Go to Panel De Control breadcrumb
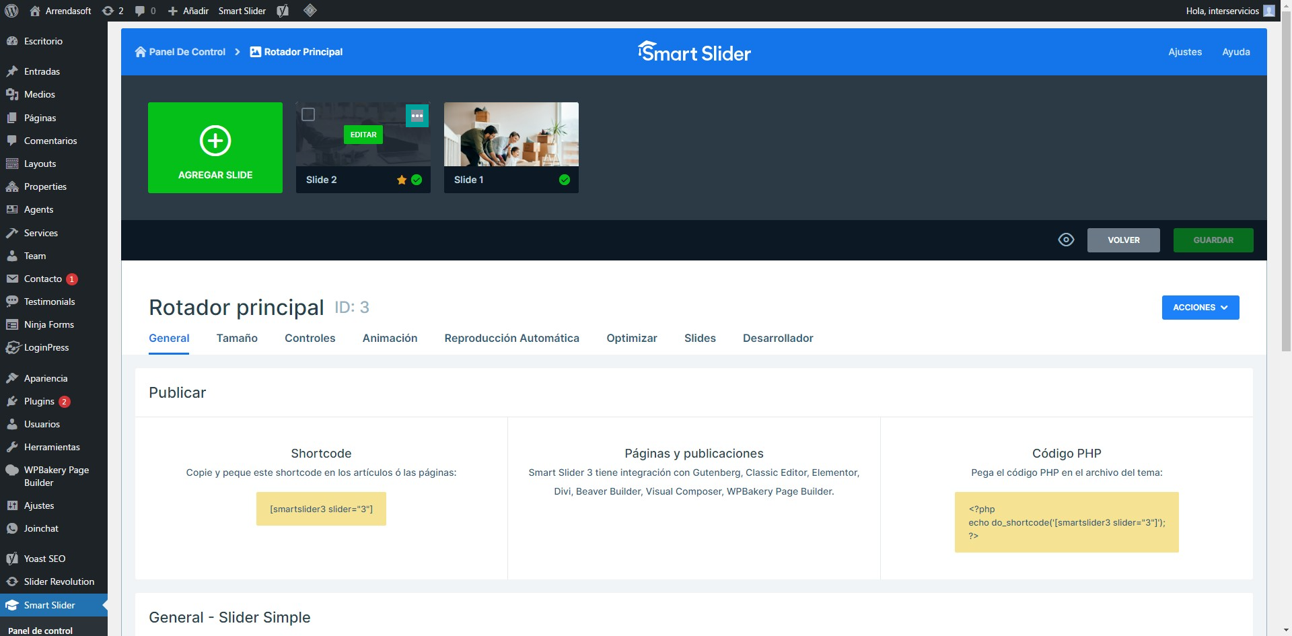1292x636 pixels. (180, 52)
